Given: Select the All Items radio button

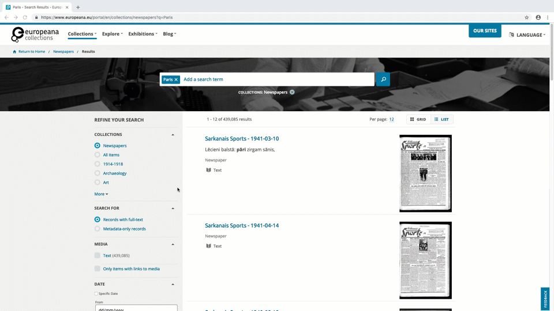Looking at the screenshot, I should point(97,155).
